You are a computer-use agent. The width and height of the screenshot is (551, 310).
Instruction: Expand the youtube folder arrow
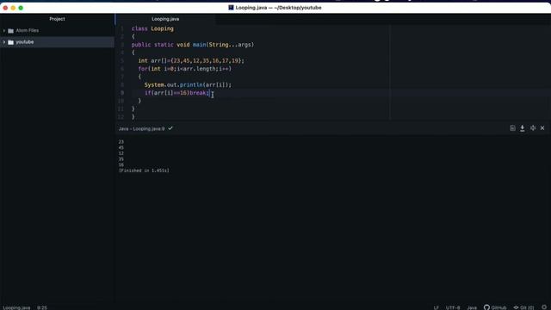coord(4,42)
